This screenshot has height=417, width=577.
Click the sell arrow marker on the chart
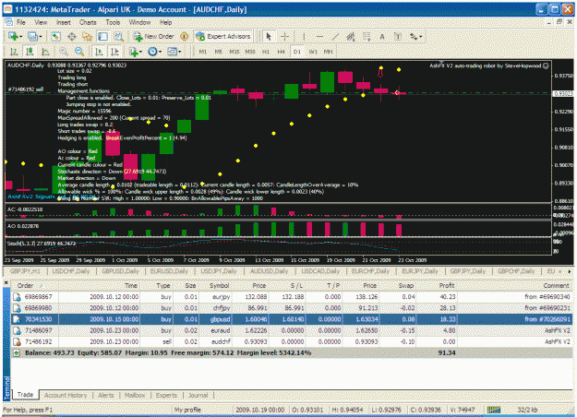pos(380,73)
